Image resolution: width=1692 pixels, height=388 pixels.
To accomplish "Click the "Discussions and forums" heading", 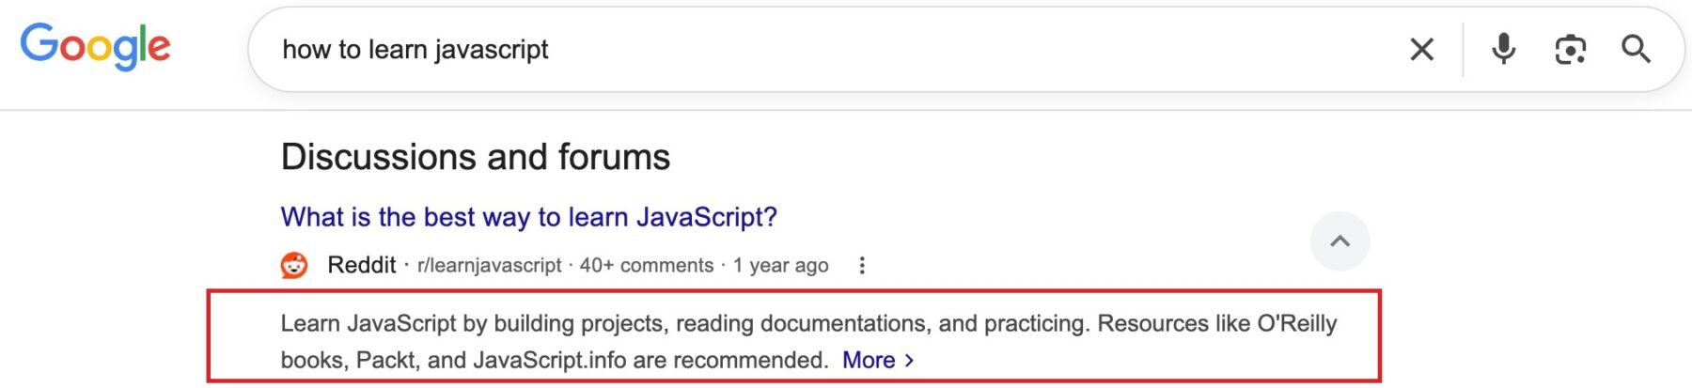I will [x=475, y=157].
